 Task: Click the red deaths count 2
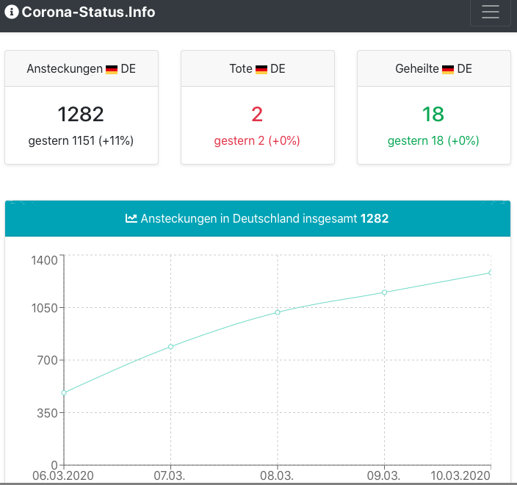(257, 114)
